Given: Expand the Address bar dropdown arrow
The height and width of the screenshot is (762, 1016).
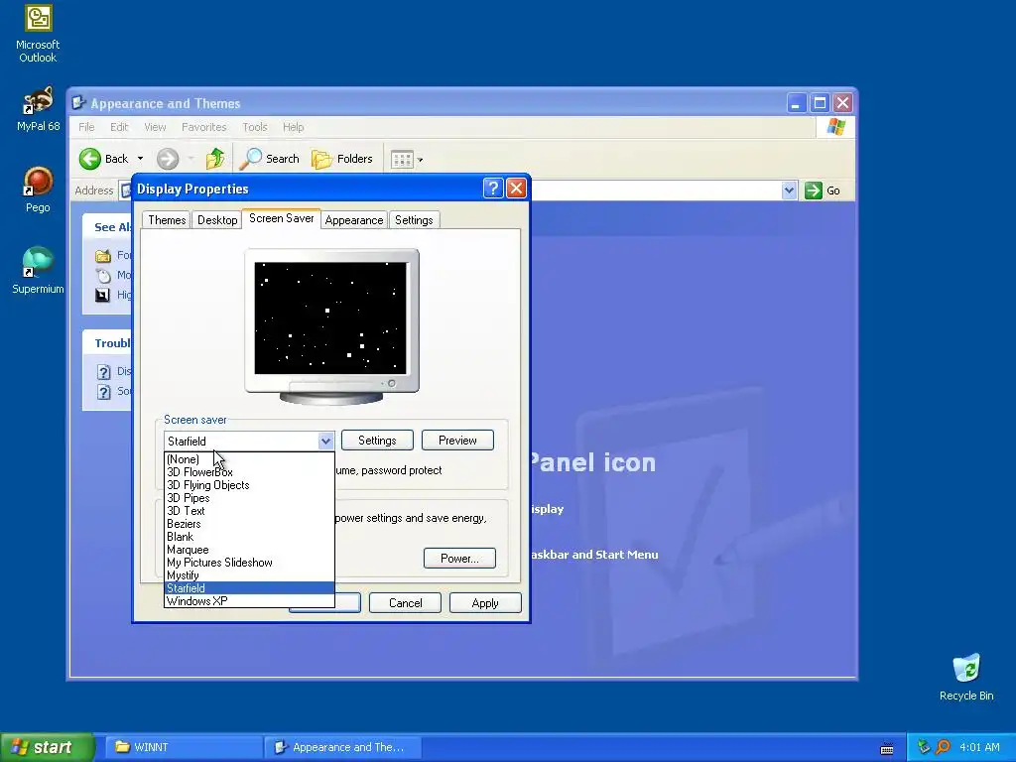Looking at the screenshot, I should (789, 190).
